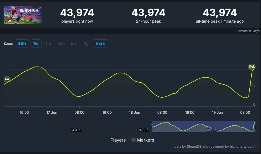Click the 17 Jun axis label
Screen dimensions: 261x154
[52, 113]
